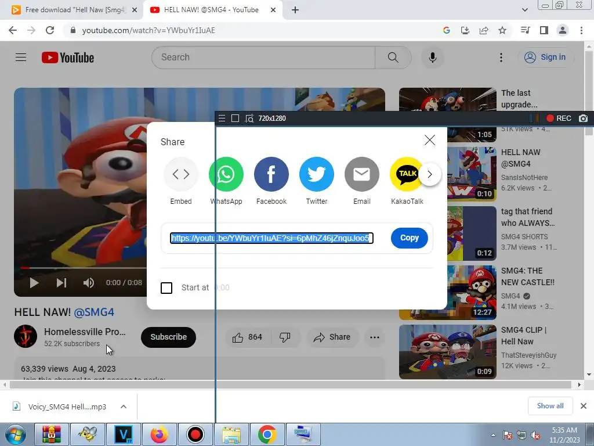Copy the share link
This screenshot has height=446, width=594.
[409, 238]
